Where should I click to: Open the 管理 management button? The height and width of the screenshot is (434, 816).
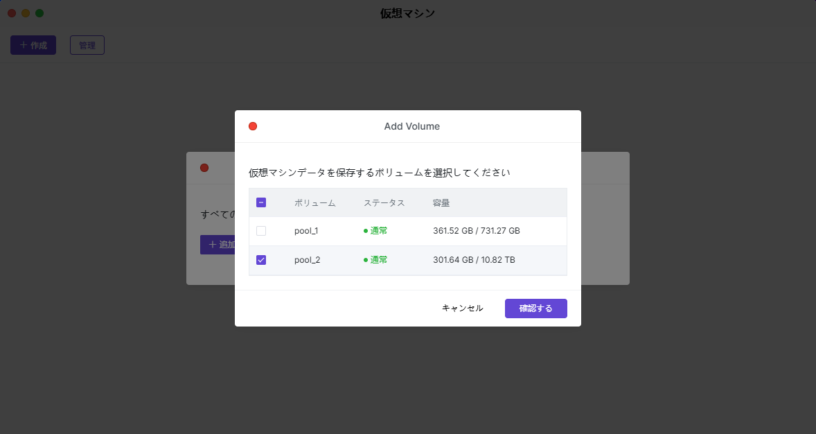pos(87,45)
